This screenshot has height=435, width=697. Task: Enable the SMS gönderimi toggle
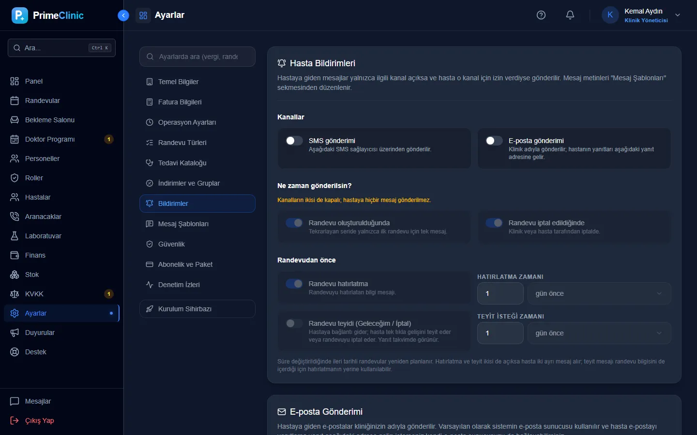click(x=294, y=141)
